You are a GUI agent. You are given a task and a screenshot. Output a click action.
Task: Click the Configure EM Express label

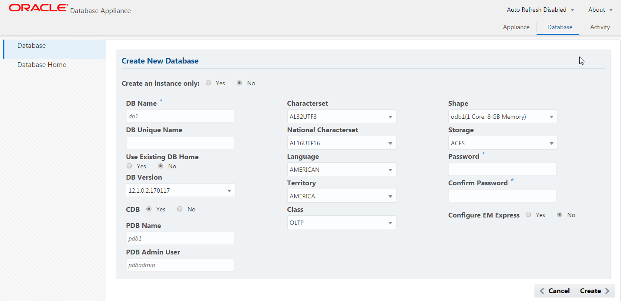click(484, 215)
